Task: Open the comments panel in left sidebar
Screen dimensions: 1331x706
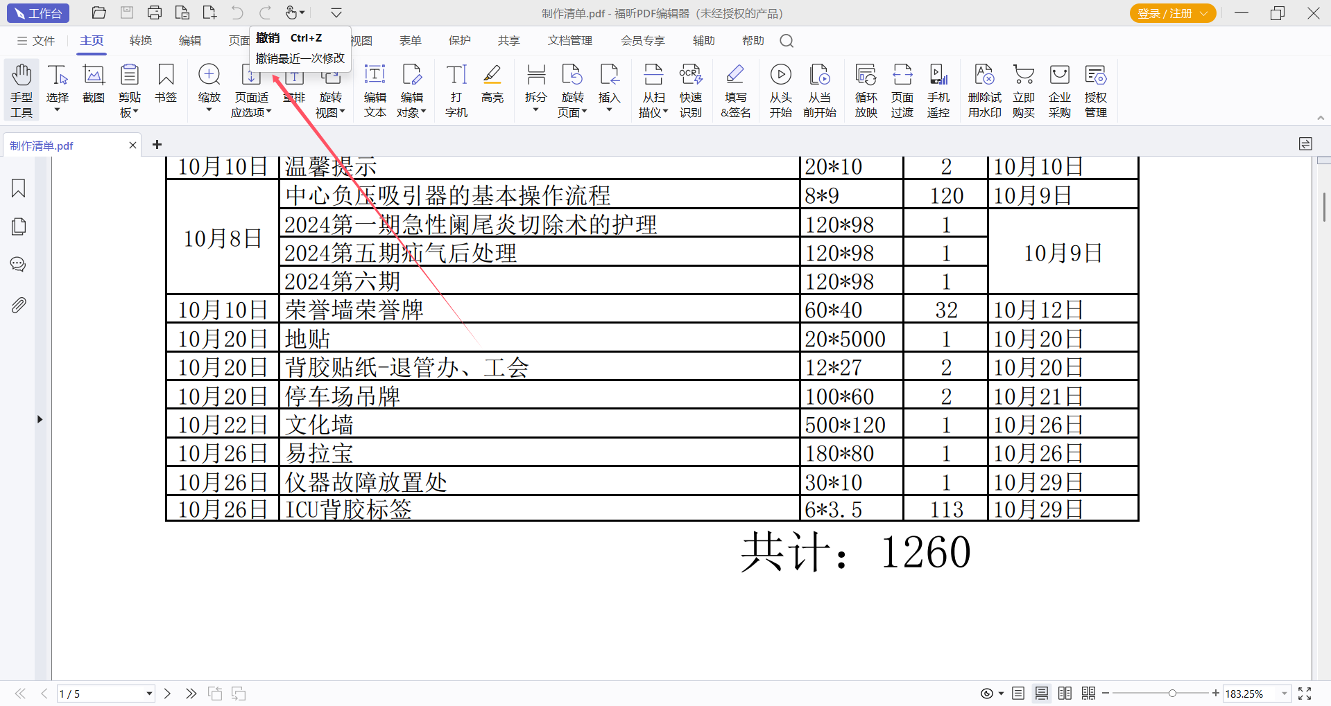Action: (x=19, y=265)
